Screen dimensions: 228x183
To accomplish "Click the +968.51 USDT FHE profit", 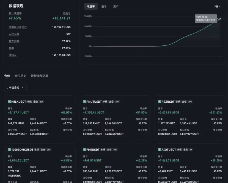I will tap(92, 160).
